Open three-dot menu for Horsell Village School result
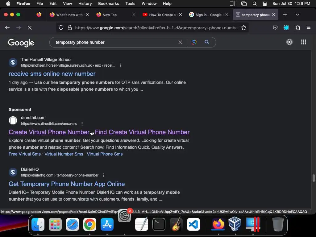This screenshot has height=237, width=316. pyautogui.click(x=121, y=65)
